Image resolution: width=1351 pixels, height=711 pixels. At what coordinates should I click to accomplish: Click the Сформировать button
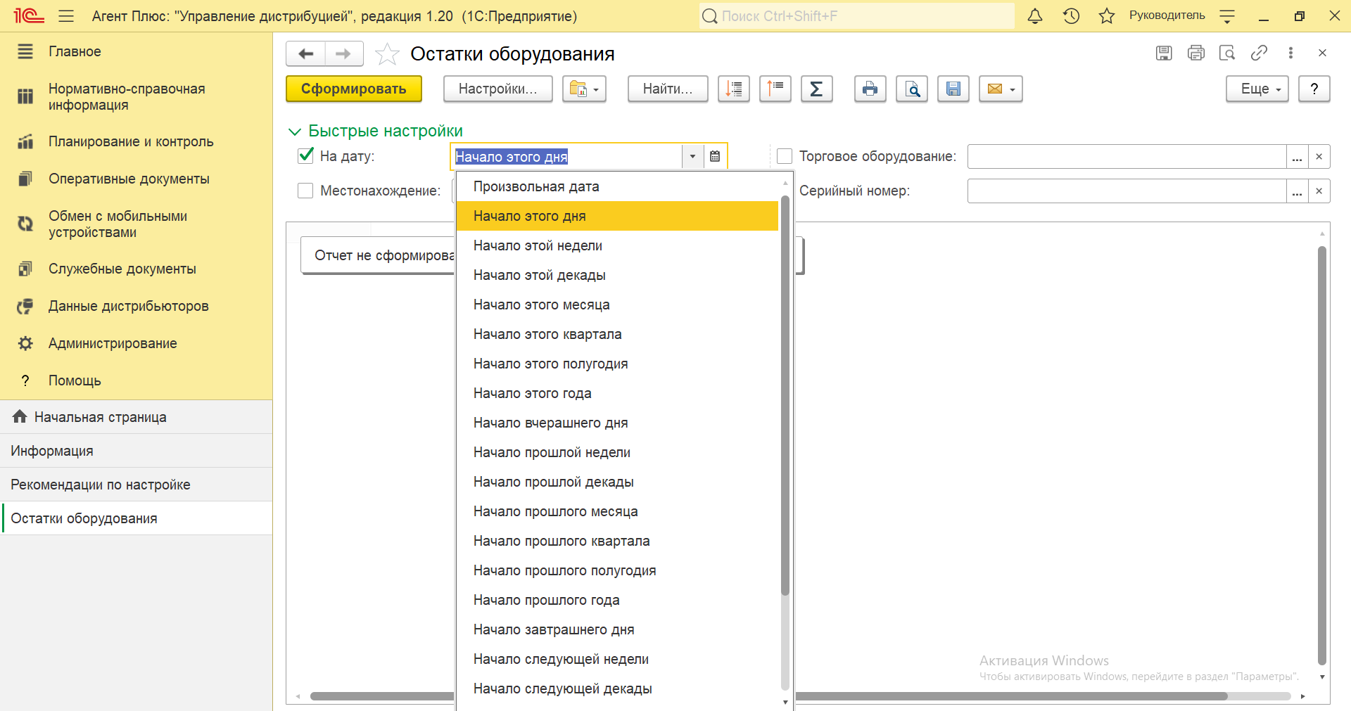[x=354, y=89]
